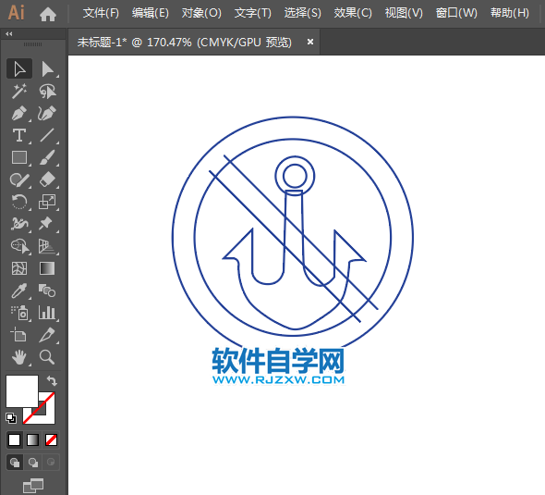
Task: Set paint type to Gradient
Action: point(32,440)
